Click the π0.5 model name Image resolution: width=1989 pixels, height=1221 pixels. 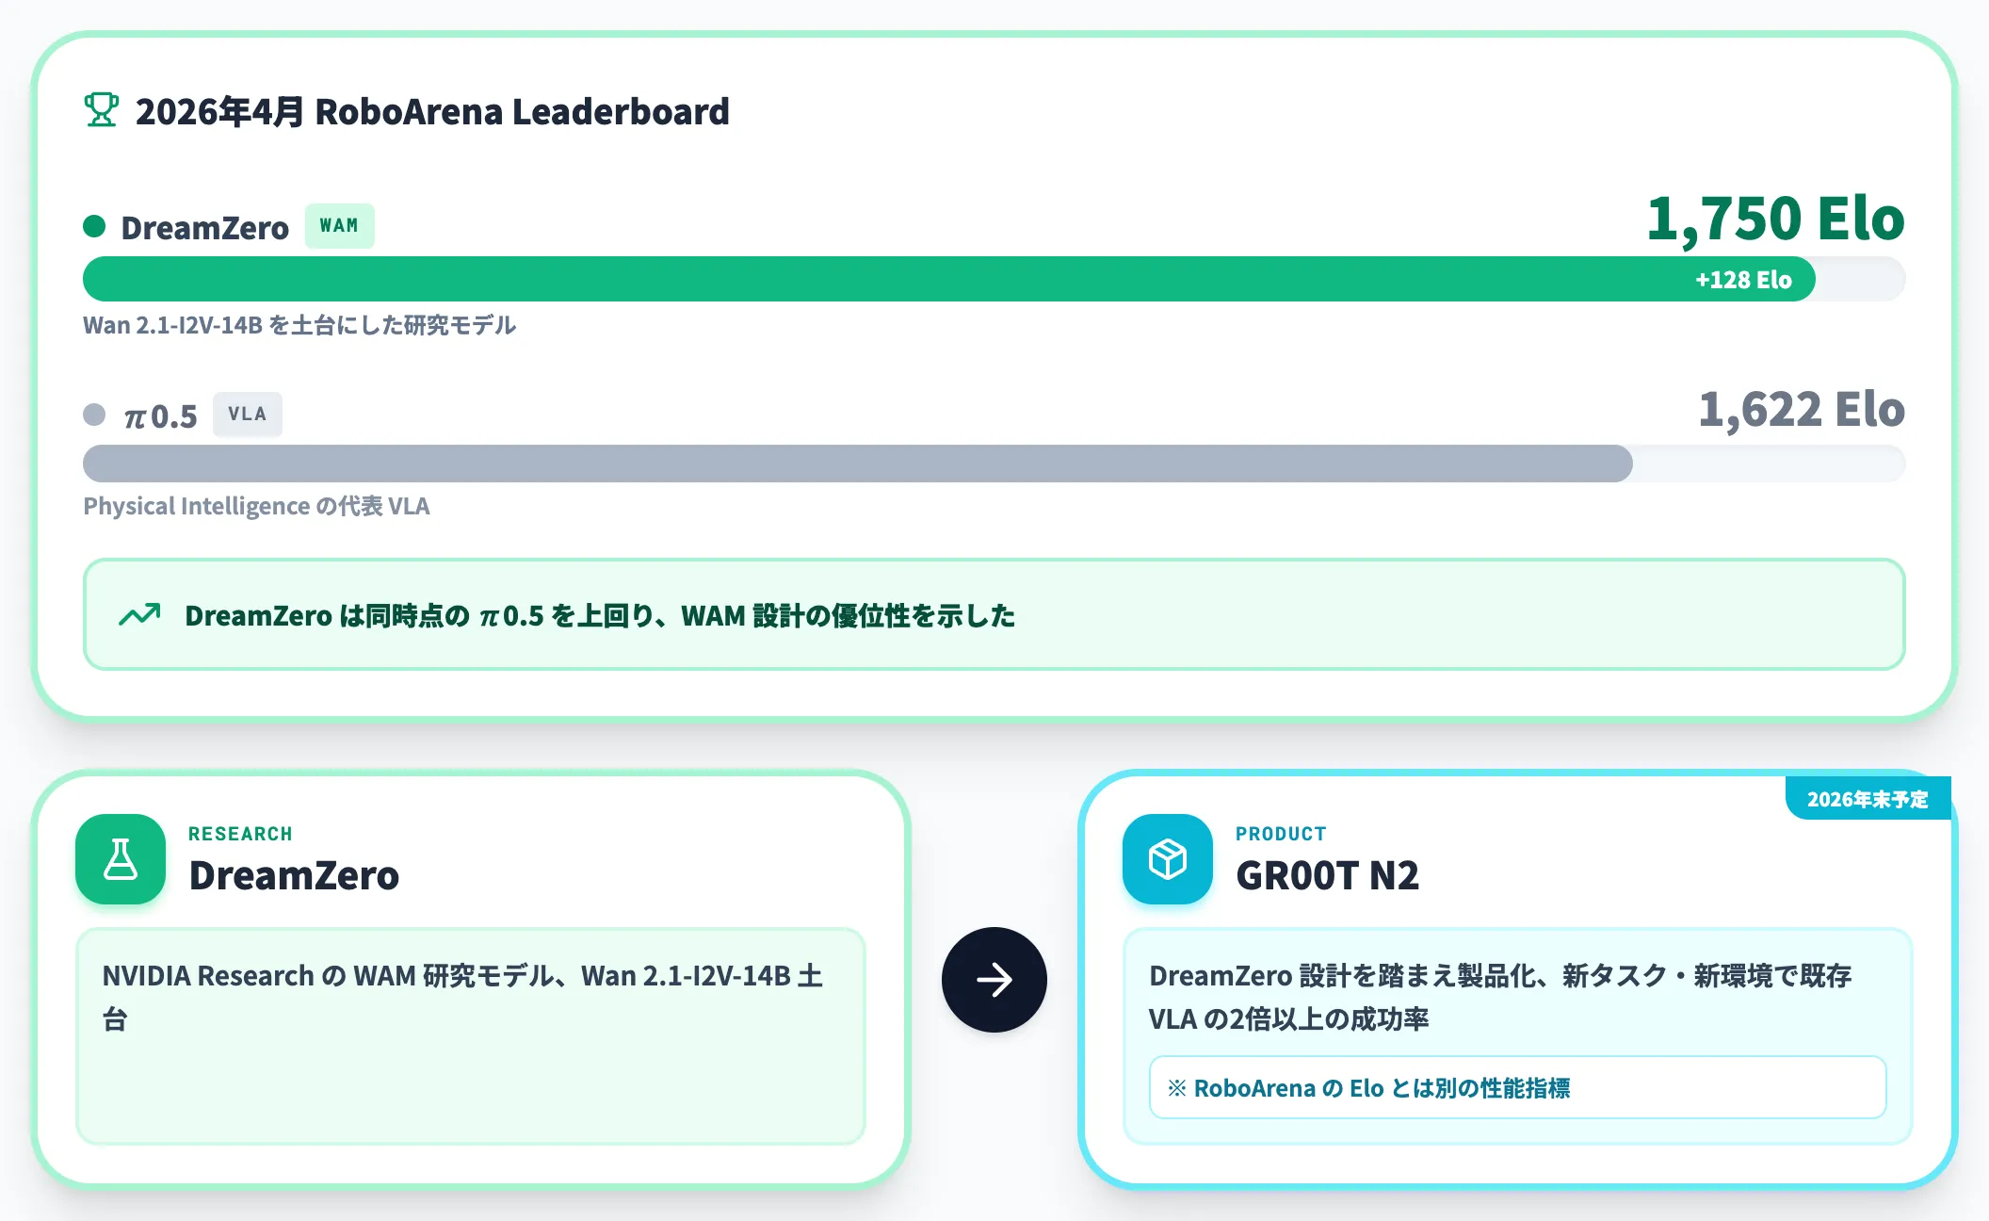pos(160,416)
